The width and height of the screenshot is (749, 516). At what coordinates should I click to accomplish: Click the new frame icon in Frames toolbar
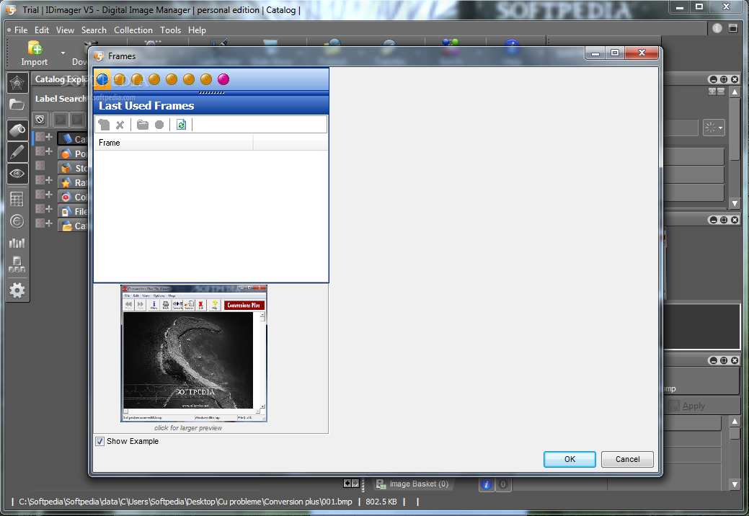point(104,125)
